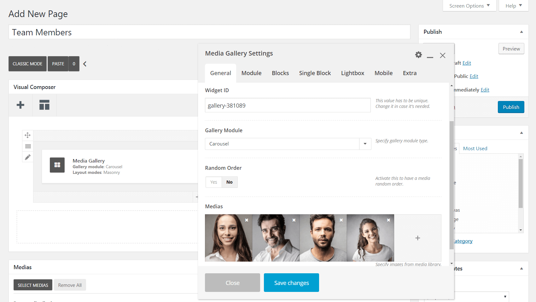The height and width of the screenshot is (302, 536).
Task: Click the Widget ID input field
Action: 288,105
